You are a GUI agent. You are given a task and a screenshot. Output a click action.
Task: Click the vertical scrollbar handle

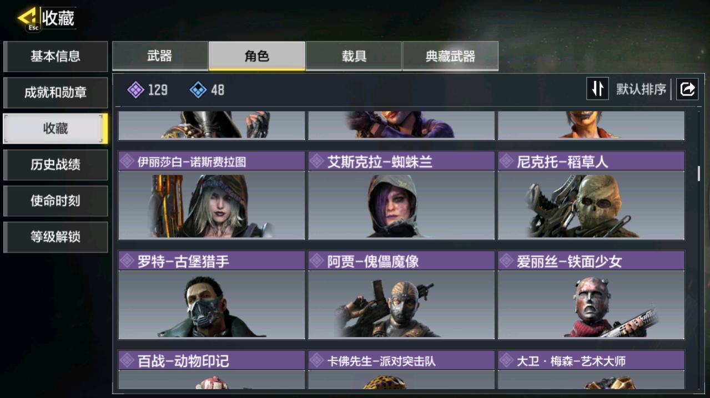(x=699, y=174)
